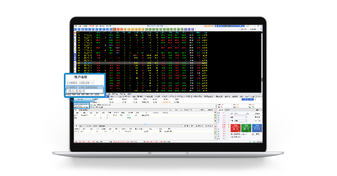Open the contract code combo box in order panel

point(240,114)
